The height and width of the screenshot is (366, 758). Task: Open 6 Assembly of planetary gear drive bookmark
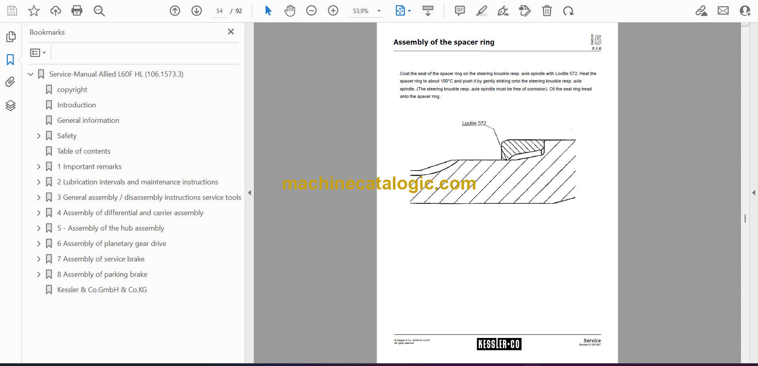(x=112, y=244)
